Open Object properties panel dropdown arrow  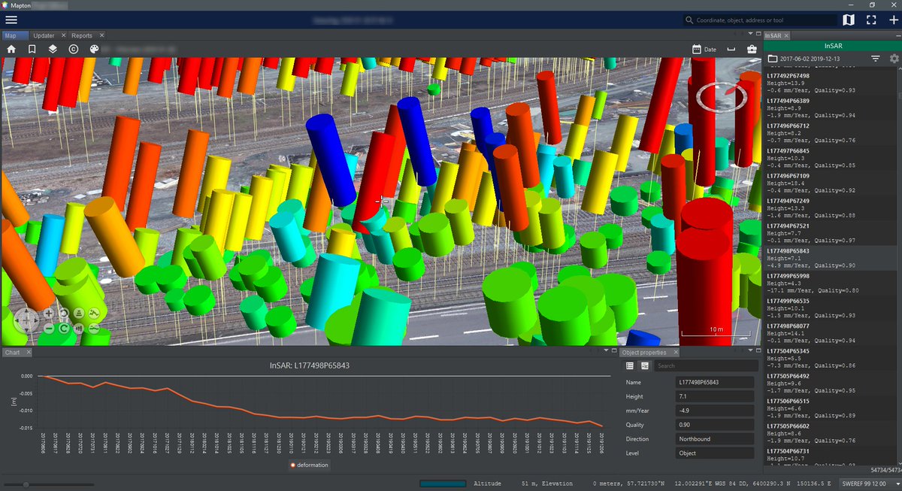coord(752,351)
